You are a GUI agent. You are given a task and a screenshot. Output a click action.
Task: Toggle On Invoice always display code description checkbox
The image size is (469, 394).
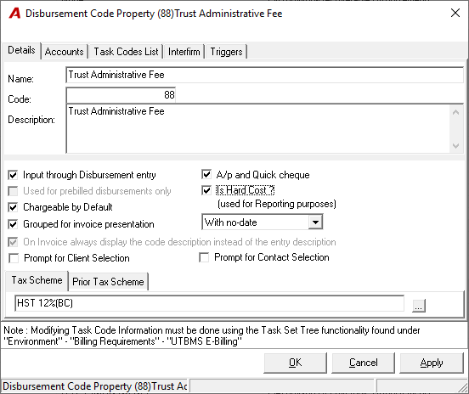(x=13, y=242)
